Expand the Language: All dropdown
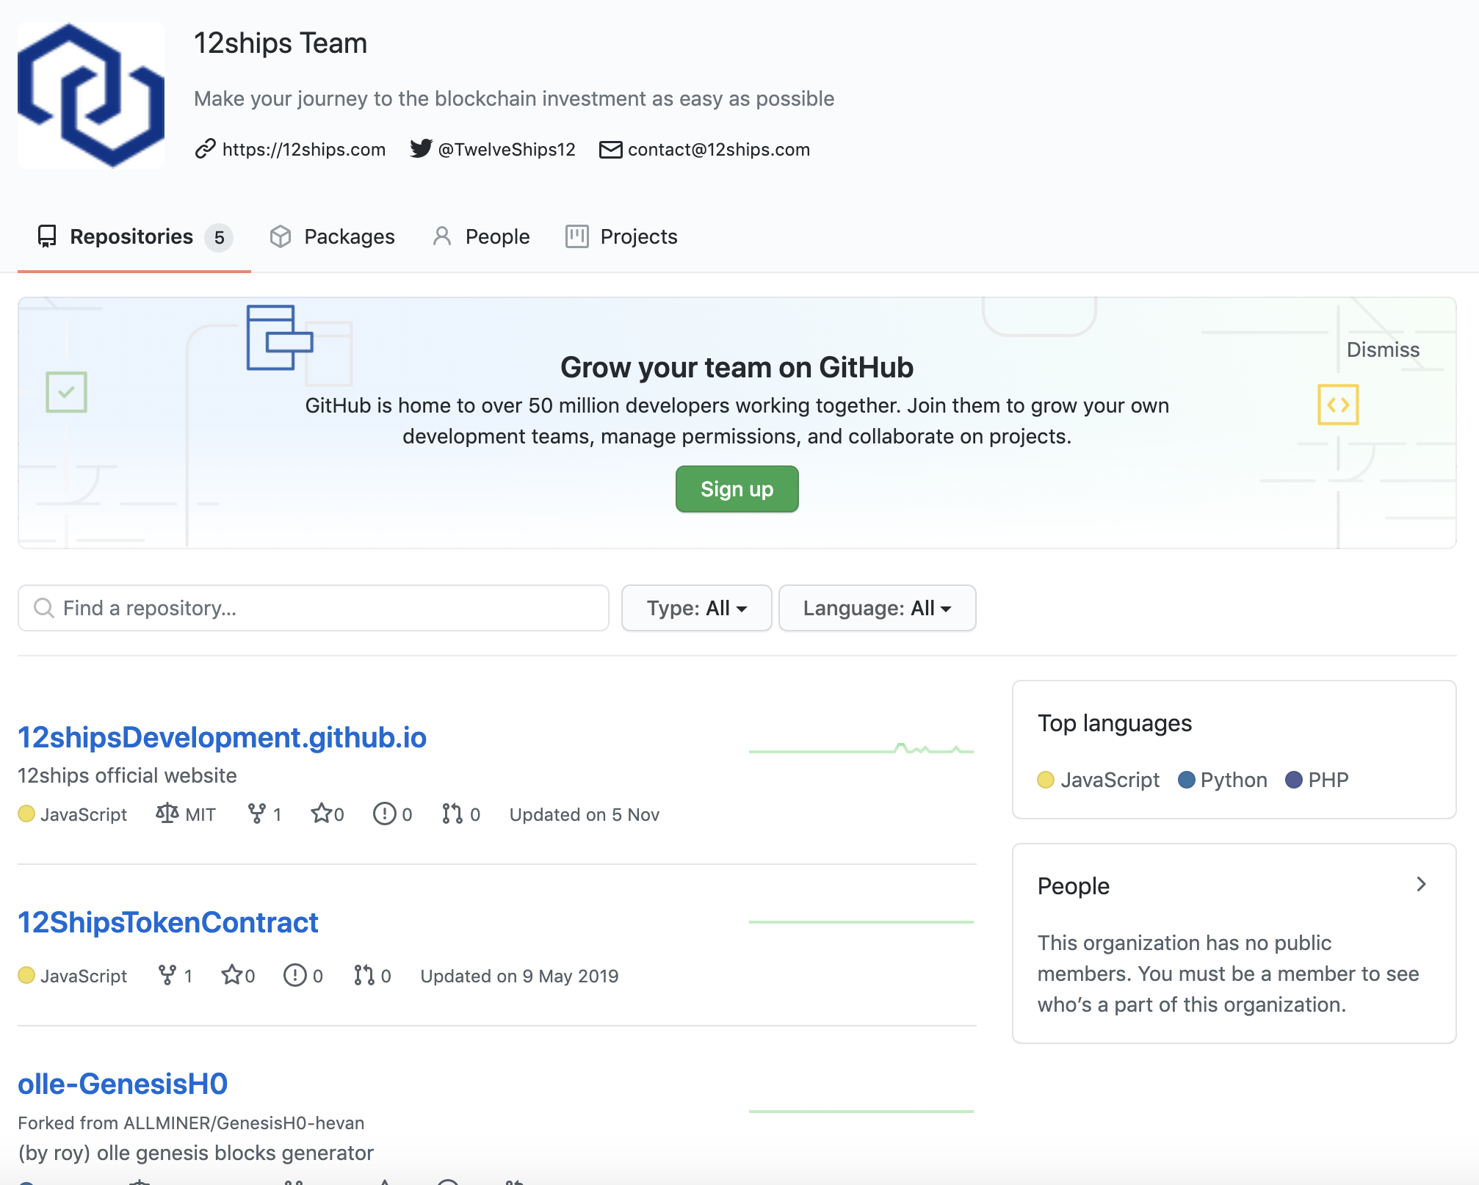The height and width of the screenshot is (1185, 1479). 877,608
